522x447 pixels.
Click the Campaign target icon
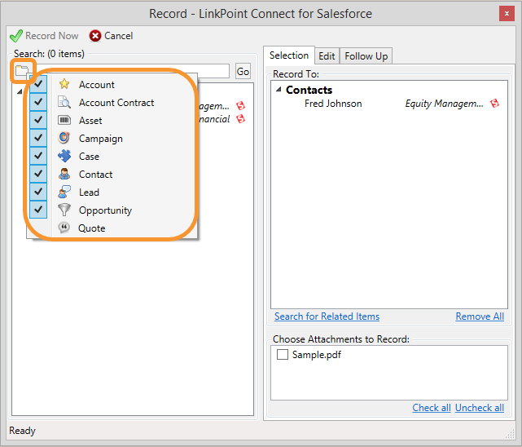tap(64, 138)
